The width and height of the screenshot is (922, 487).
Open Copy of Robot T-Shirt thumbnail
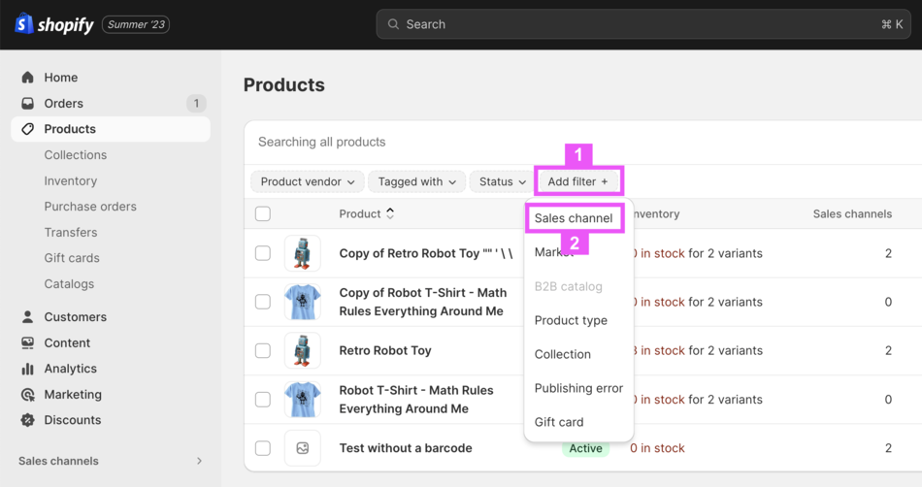[302, 302]
